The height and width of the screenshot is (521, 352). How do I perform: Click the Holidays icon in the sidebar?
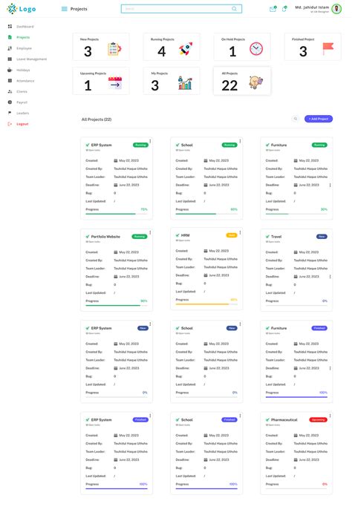(x=10, y=70)
